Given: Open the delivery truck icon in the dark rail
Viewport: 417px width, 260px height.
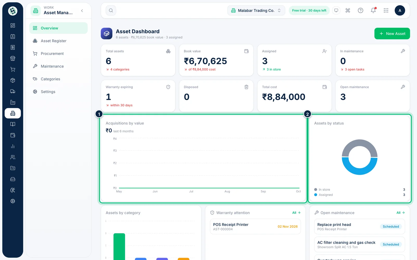Looking at the screenshot, I should 13,91.
